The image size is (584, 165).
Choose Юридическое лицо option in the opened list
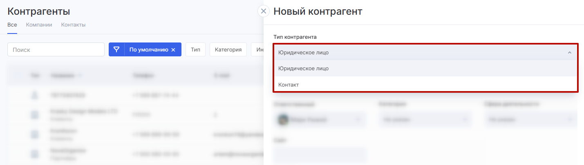303,68
